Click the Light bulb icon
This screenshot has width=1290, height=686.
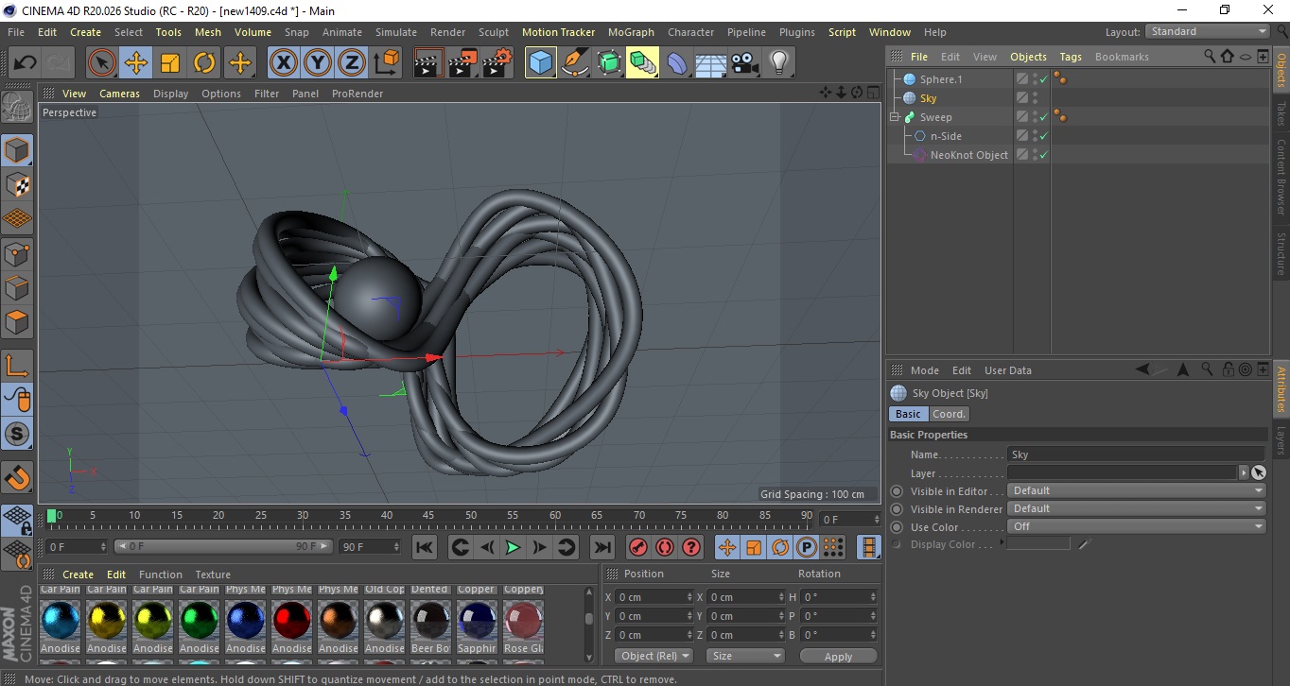778,63
